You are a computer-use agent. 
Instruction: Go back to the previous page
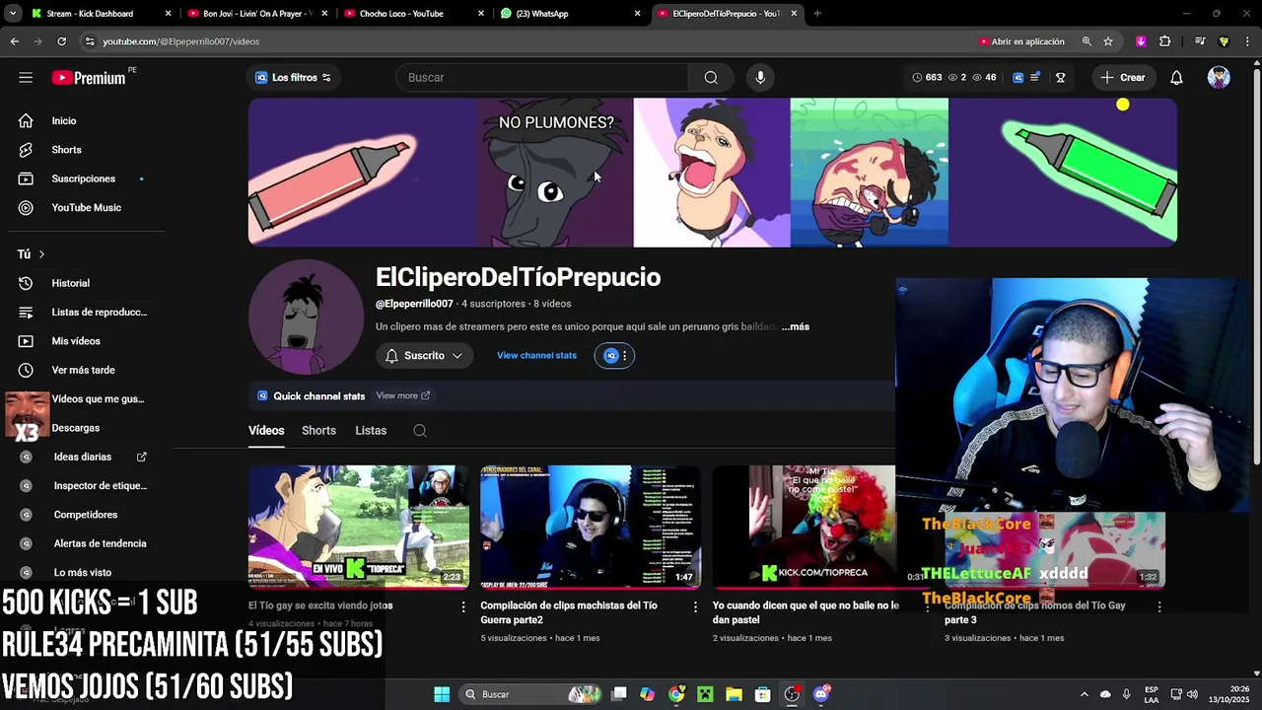coord(14,41)
